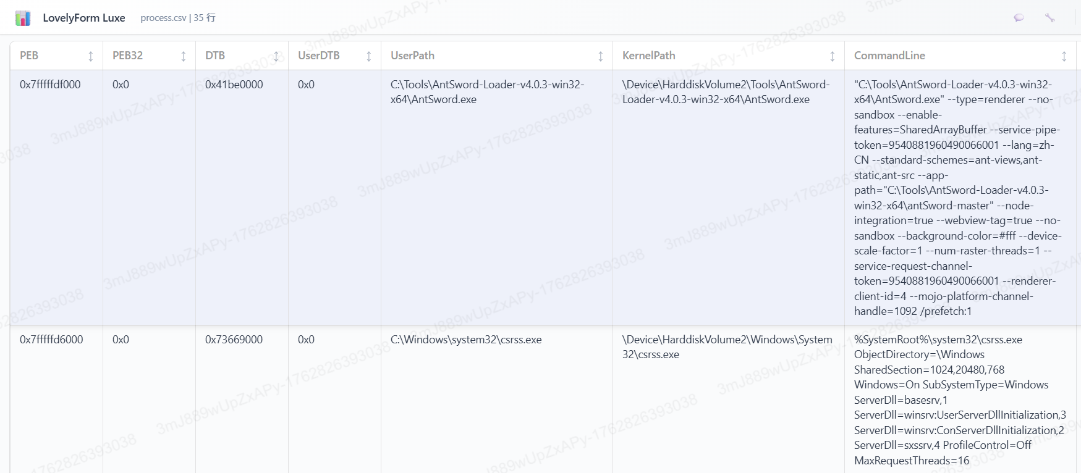Select the UserDTB value 0x0 in AntSword row
This screenshot has width=1081, height=473.
pos(306,85)
